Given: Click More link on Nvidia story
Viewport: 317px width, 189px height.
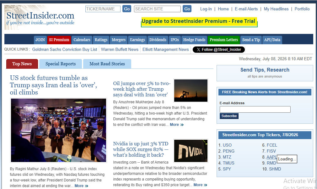Looking at the screenshot, I should point(200,185).
